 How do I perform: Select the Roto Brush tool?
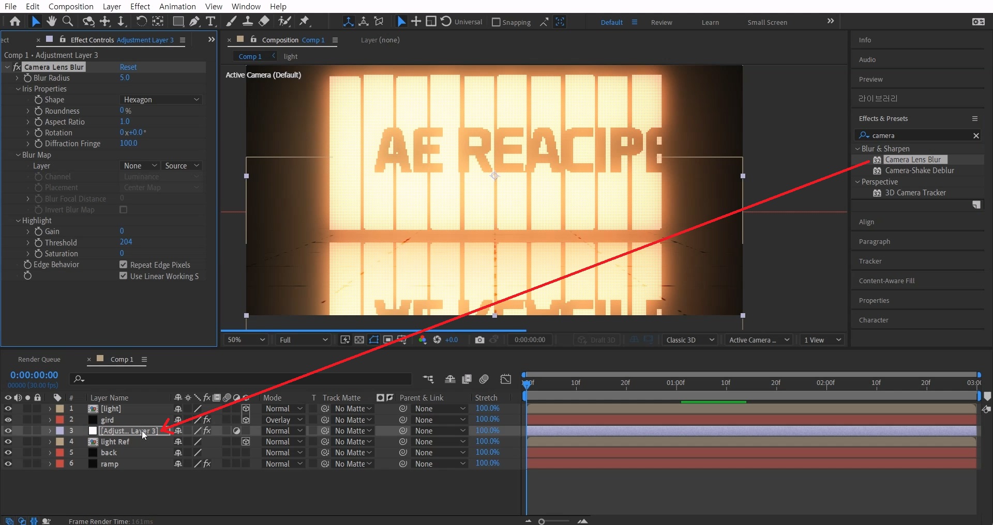pyautogui.click(x=284, y=21)
